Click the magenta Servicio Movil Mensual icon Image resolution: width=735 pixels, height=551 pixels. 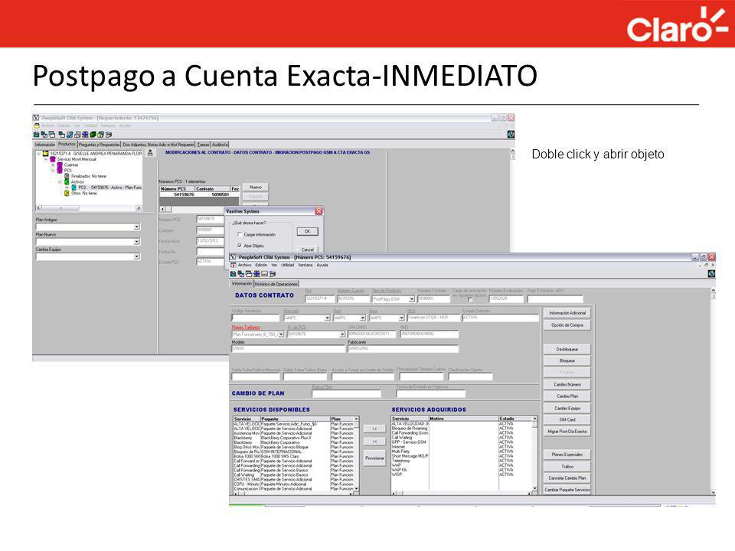[x=53, y=159]
